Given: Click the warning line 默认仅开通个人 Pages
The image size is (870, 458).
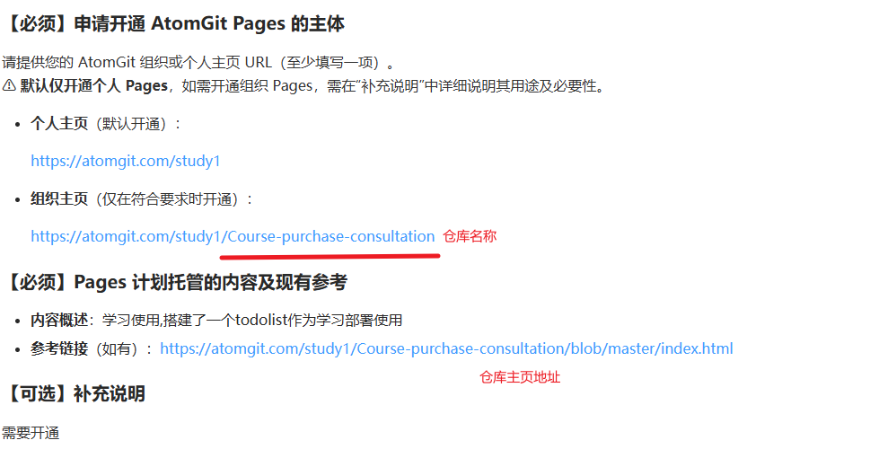Looking at the screenshot, I should (x=304, y=86).
